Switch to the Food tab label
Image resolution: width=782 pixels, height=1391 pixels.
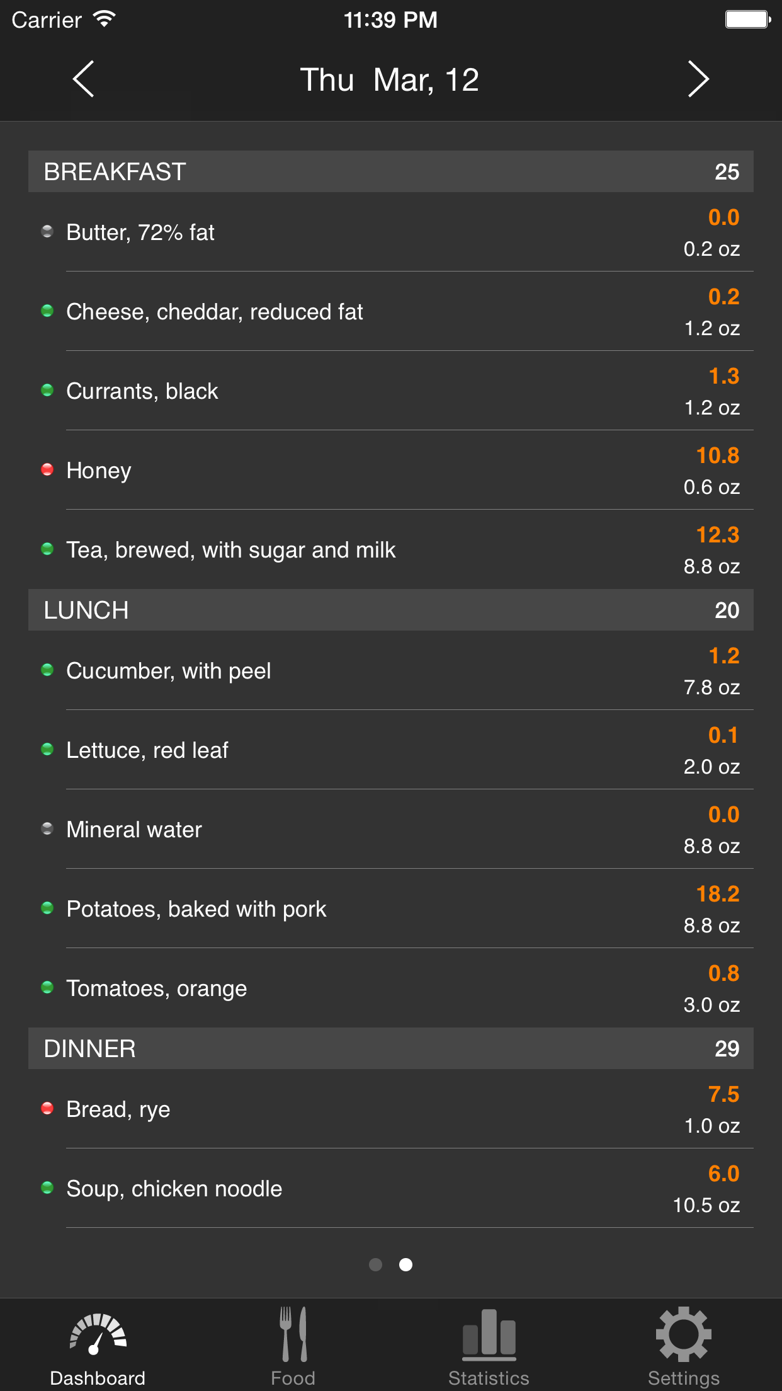pyautogui.click(x=293, y=1378)
